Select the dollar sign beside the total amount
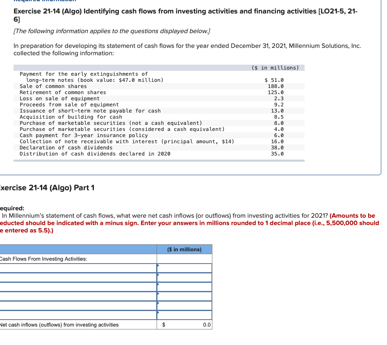The width and height of the screenshot is (387, 345). pyautogui.click(x=163, y=325)
